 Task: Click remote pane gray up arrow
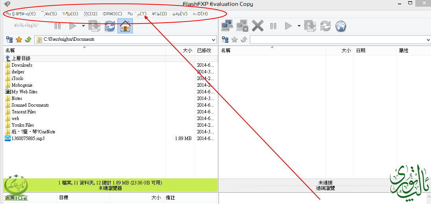pos(244,40)
